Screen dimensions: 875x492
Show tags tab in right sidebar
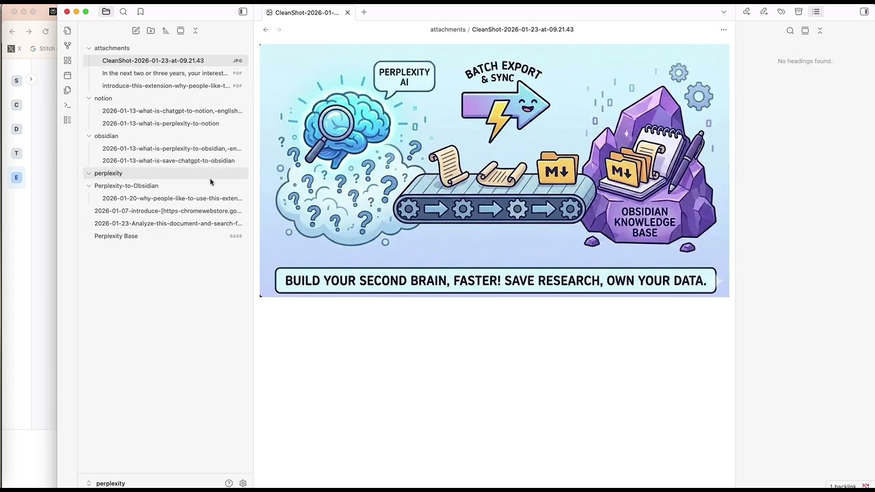781,12
